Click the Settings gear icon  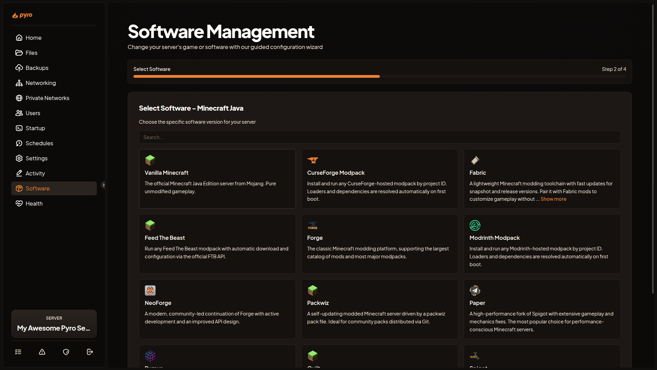pos(19,158)
